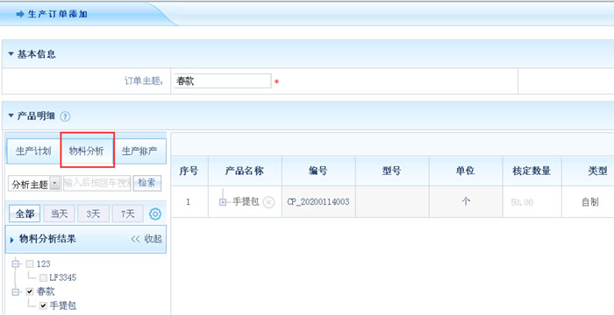Collapse the 基本信息 section triangle
The height and width of the screenshot is (315, 614).
[11, 54]
